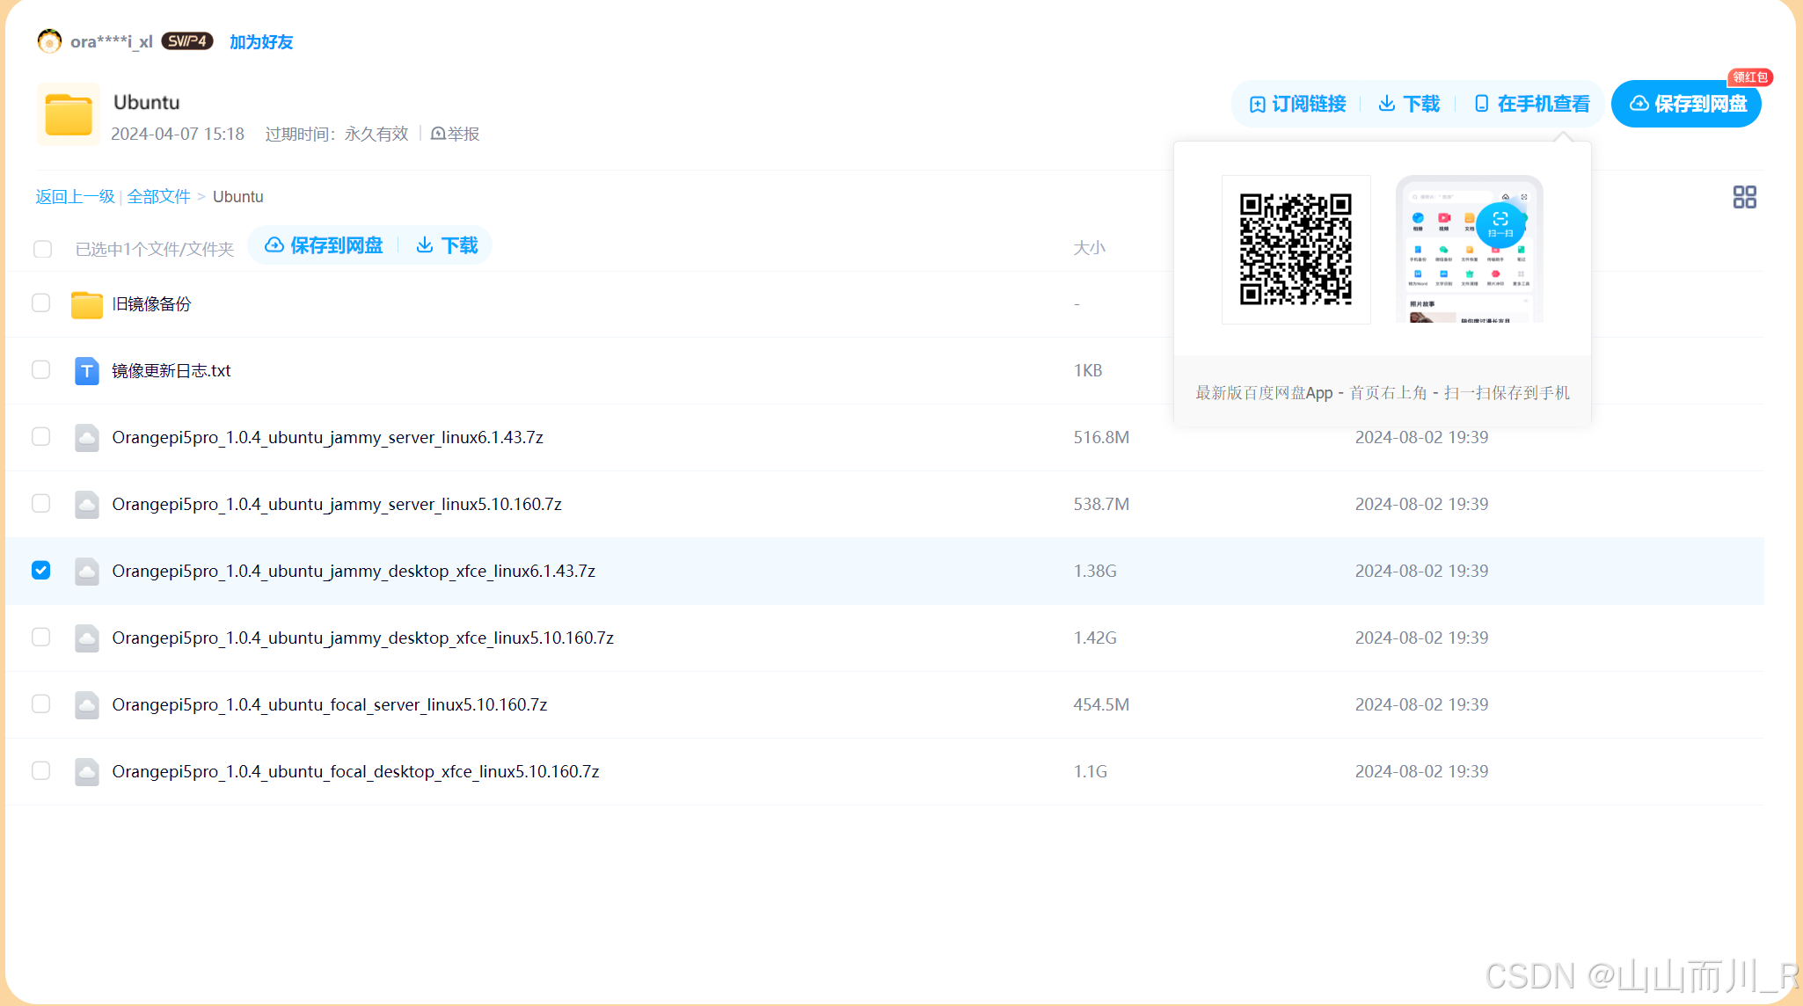This screenshot has width=1803, height=1006.
Task: Uncheck the jammy_desktop_xfce_linux6.1.43.7z checkbox
Action: [41, 570]
